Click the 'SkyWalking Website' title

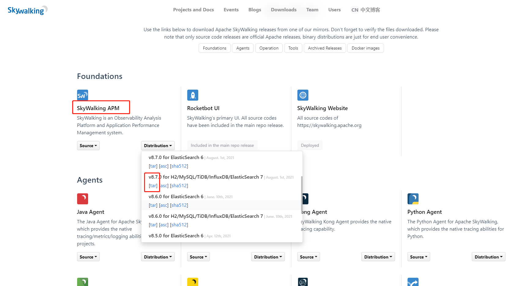tap(322, 108)
